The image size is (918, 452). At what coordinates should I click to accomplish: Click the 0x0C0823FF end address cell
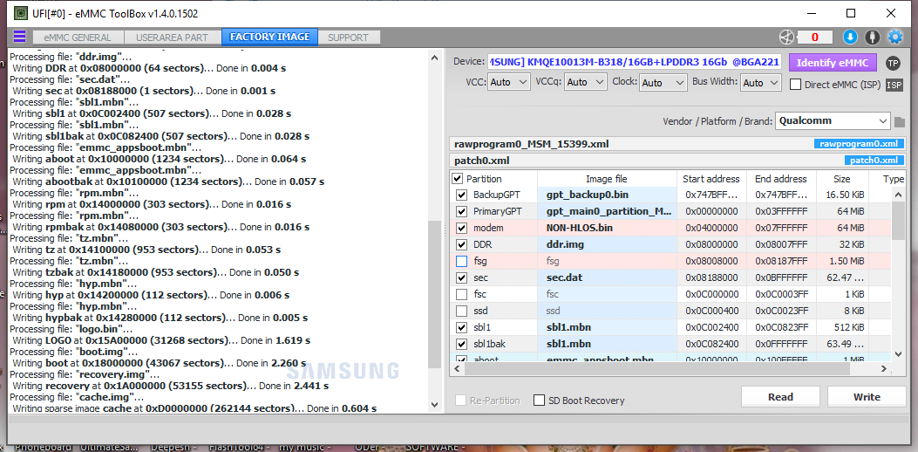click(781, 327)
